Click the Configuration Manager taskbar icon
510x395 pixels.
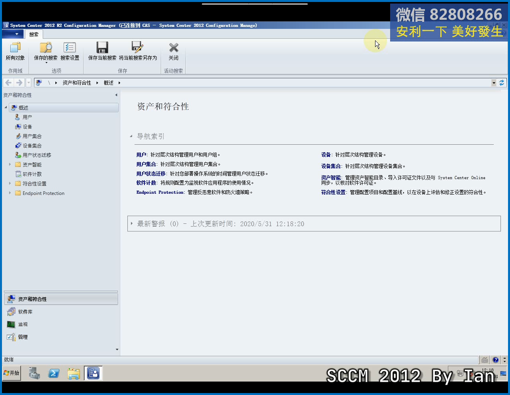tap(93, 373)
